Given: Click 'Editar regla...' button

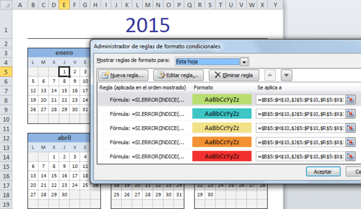Looking at the screenshot, I should pyautogui.click(x=178, y=75).
